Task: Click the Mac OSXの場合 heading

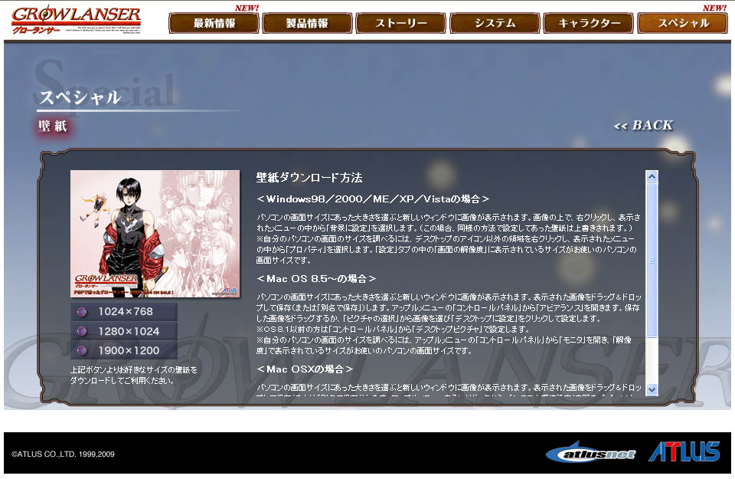Action: [305, 369]
